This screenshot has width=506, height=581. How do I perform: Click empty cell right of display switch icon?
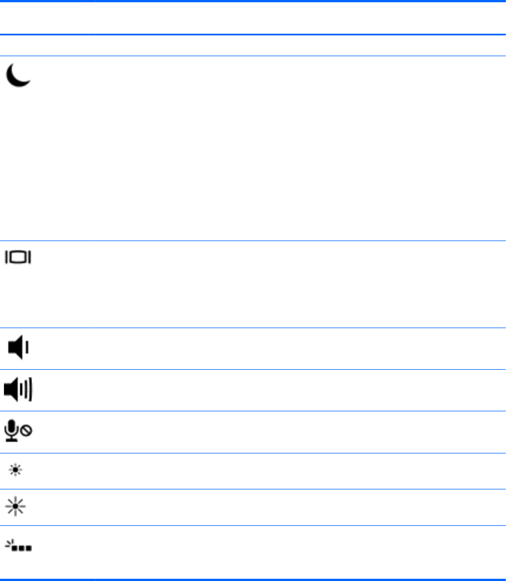coord(300,284)
